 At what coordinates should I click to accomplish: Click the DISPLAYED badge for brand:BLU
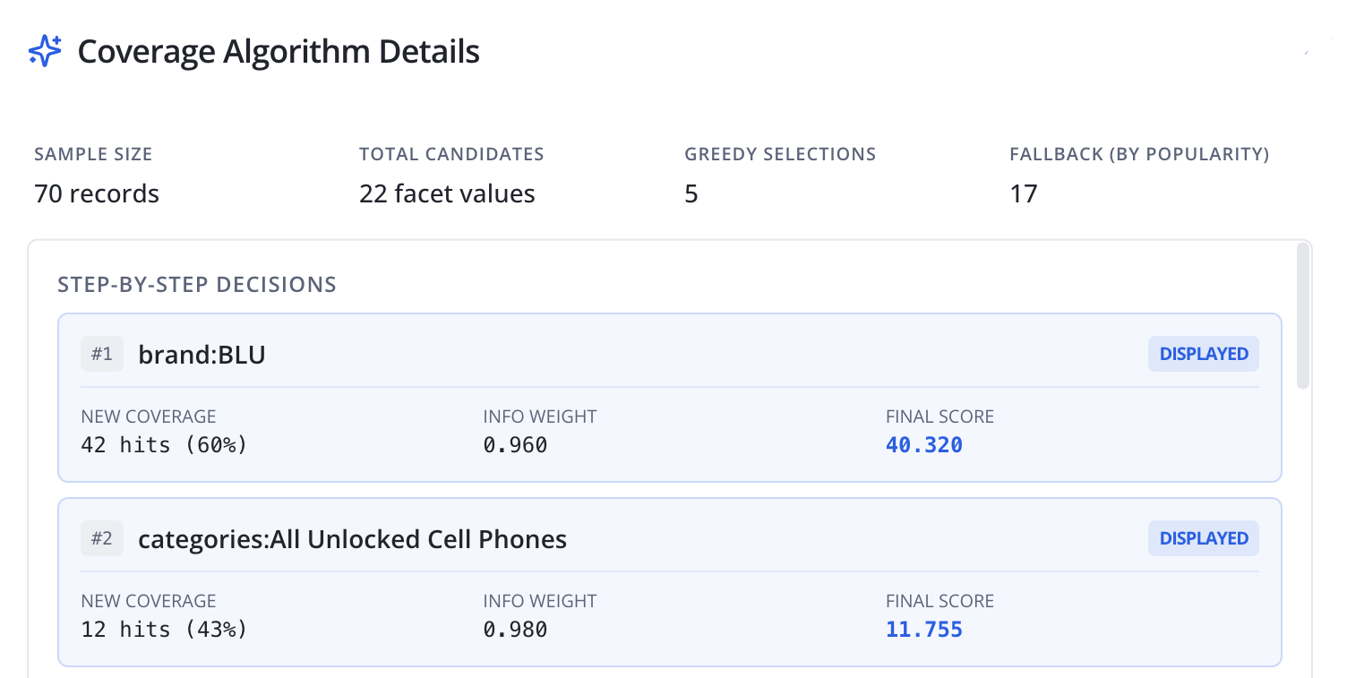[1203, 354]
